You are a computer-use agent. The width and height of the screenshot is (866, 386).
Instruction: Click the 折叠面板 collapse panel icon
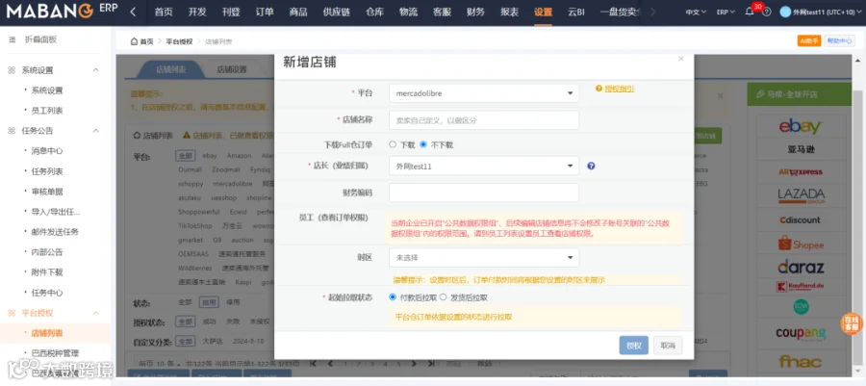pyautogui.click(x=13, y=39)
